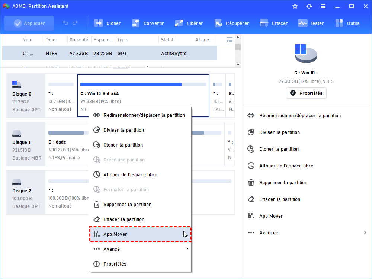The height and width of the screenshot is (279, 372).
Task: Select the 13.75GB unallocated block on Disque 0
Action: click(x=61, y=96)
